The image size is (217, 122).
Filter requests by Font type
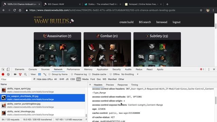93,79
